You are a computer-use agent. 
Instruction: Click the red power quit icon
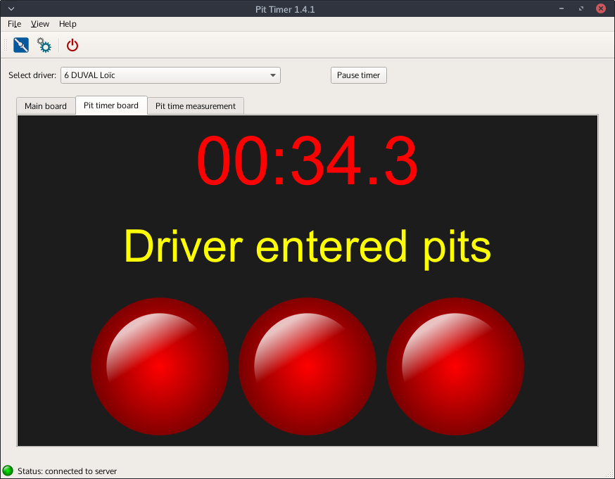[72, 46]
